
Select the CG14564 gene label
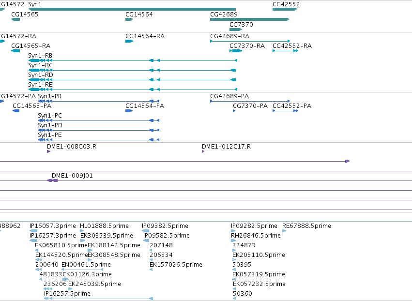tap(139, 15)
